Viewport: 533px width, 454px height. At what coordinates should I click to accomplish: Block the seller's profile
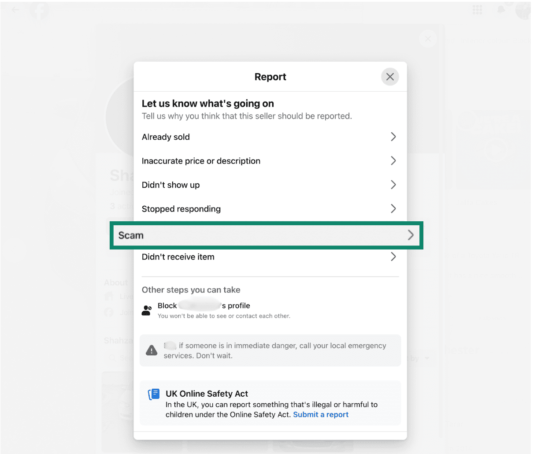(x=204, y=306)
